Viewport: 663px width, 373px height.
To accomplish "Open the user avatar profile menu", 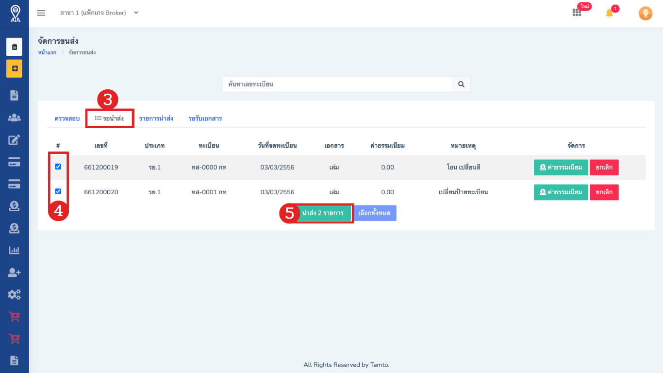I will pyautogui.click(x=645, y=13).
